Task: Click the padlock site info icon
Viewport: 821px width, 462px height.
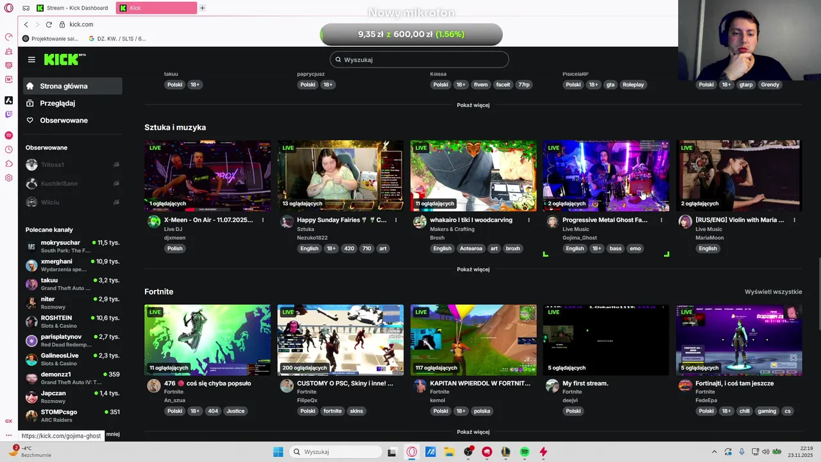Action: (62, 24)
